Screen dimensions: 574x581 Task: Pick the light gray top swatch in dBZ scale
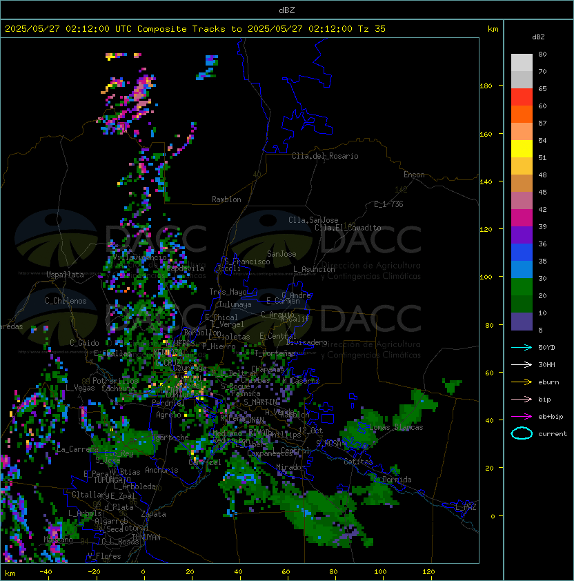522,63
